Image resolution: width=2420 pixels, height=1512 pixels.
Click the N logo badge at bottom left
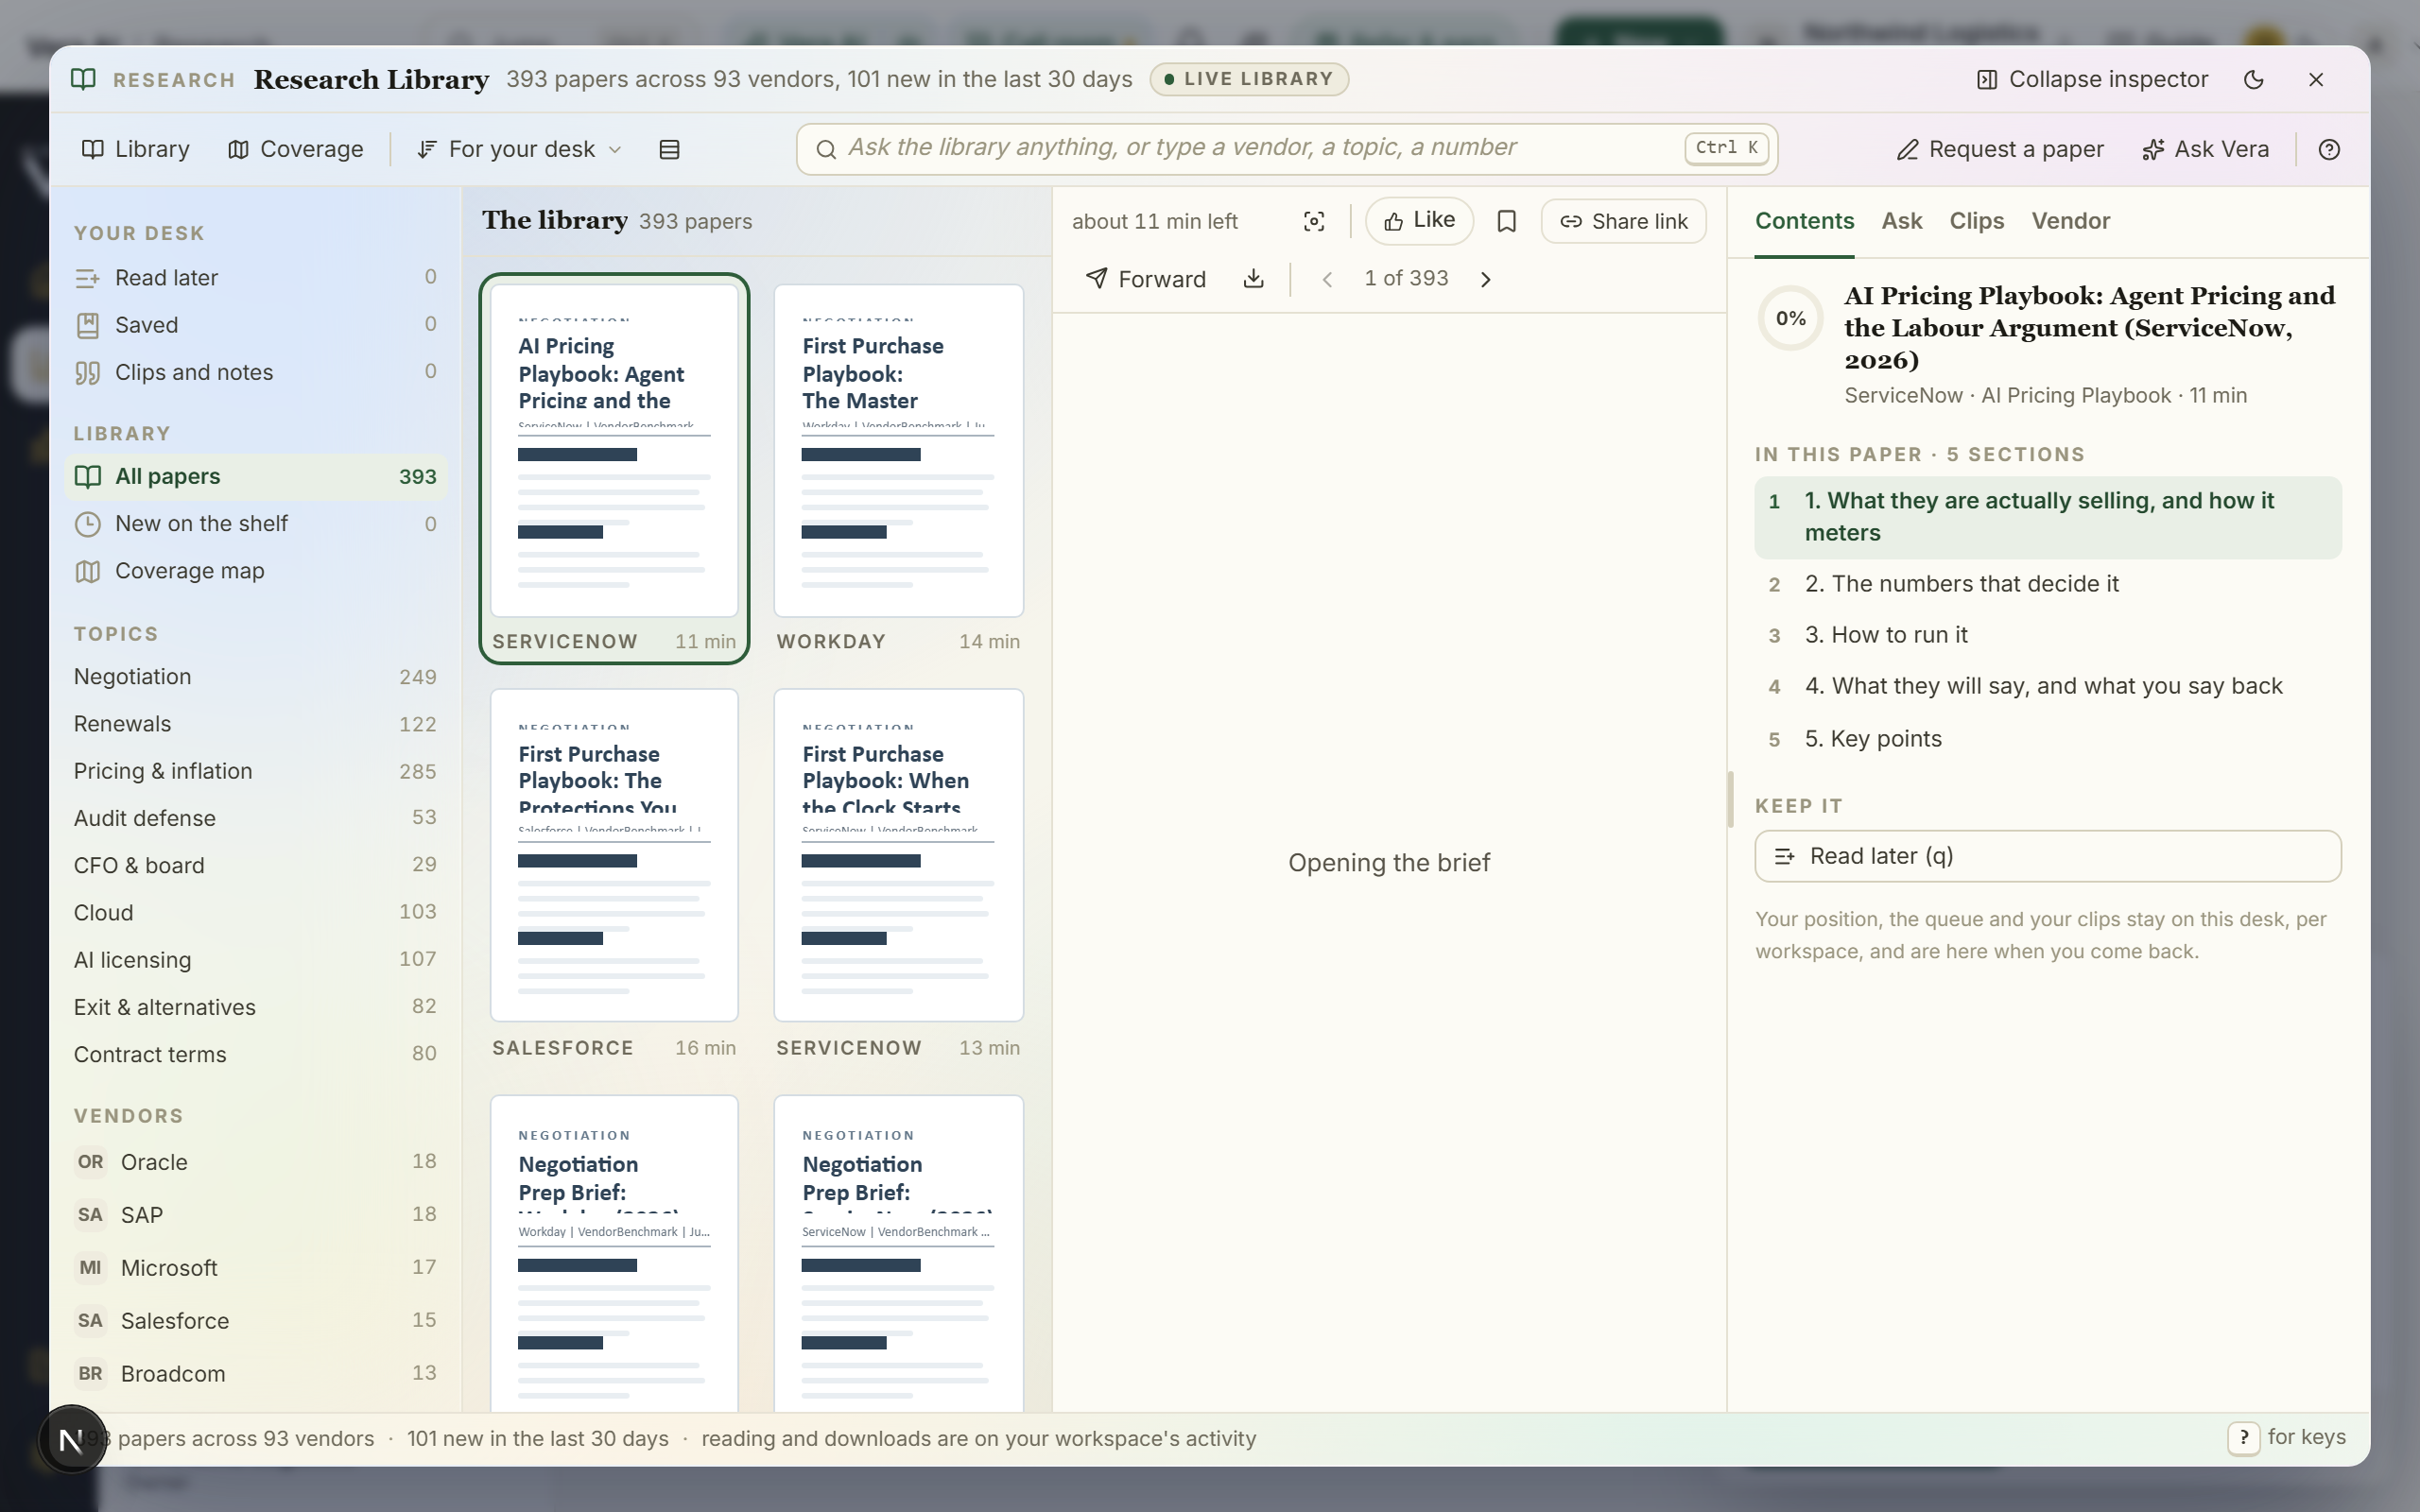pos(71,1440)
